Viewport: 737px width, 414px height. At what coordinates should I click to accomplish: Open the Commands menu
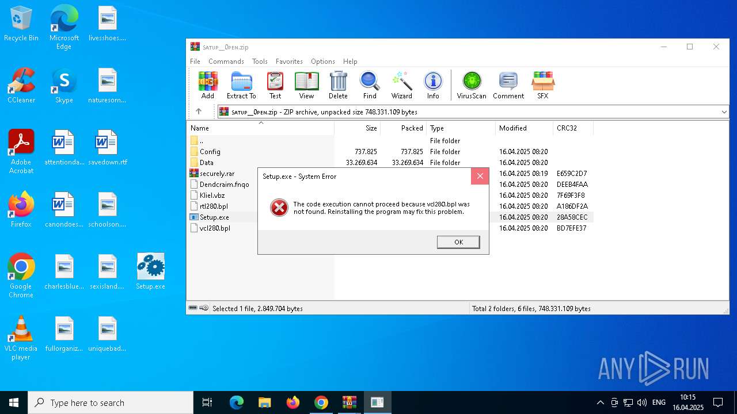[226, 62]
